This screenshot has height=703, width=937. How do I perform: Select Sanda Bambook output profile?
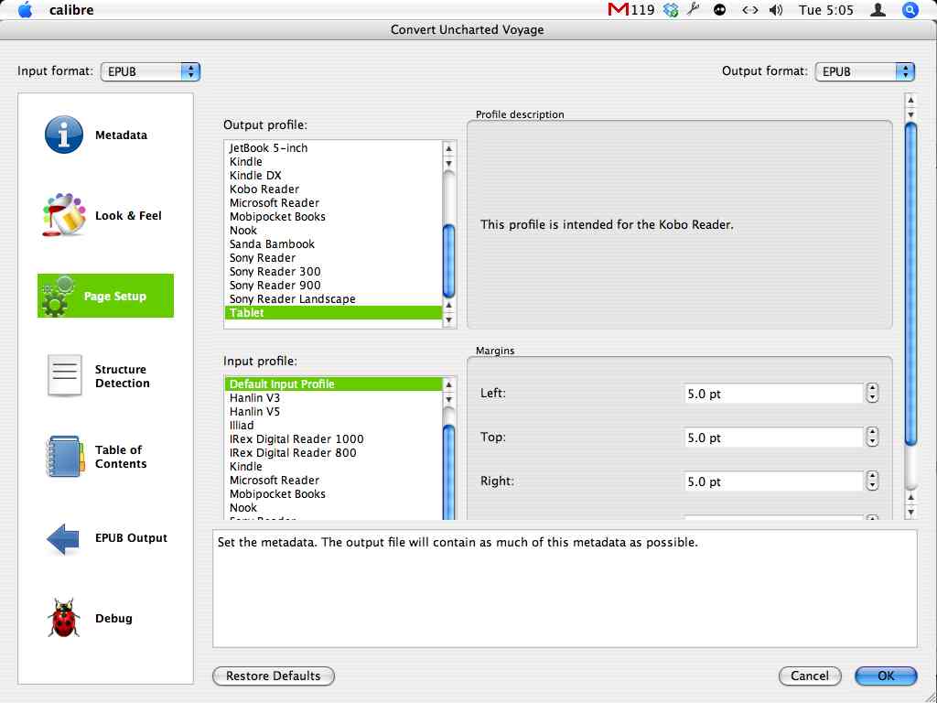(333, 243)
